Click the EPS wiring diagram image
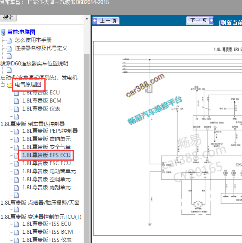This screenshot has width=242, height=243. click(167, 138)
